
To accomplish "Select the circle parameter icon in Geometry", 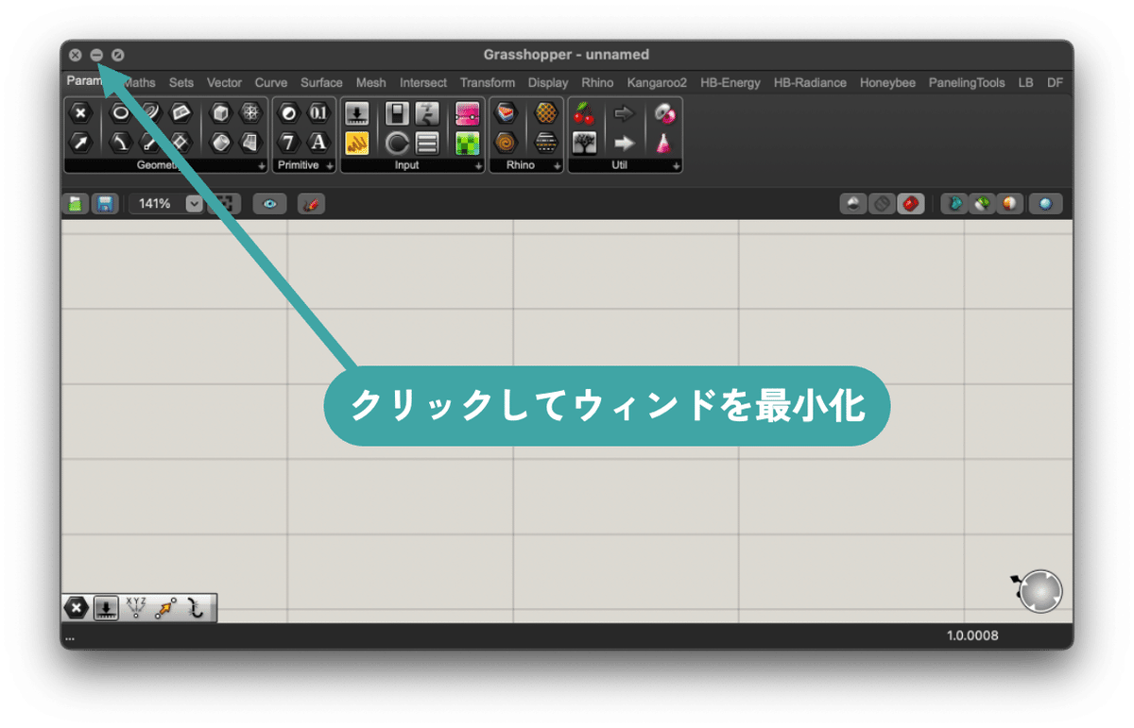I will (x=120, y=113).
